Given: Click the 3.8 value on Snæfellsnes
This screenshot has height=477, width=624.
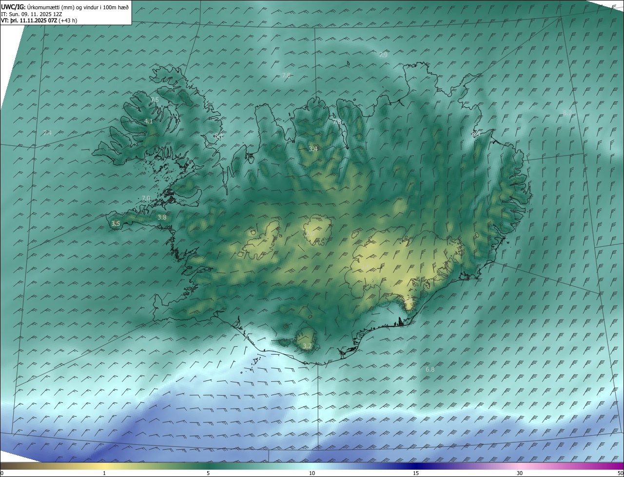Looking at the screenshot, I should tap(162, 217).
